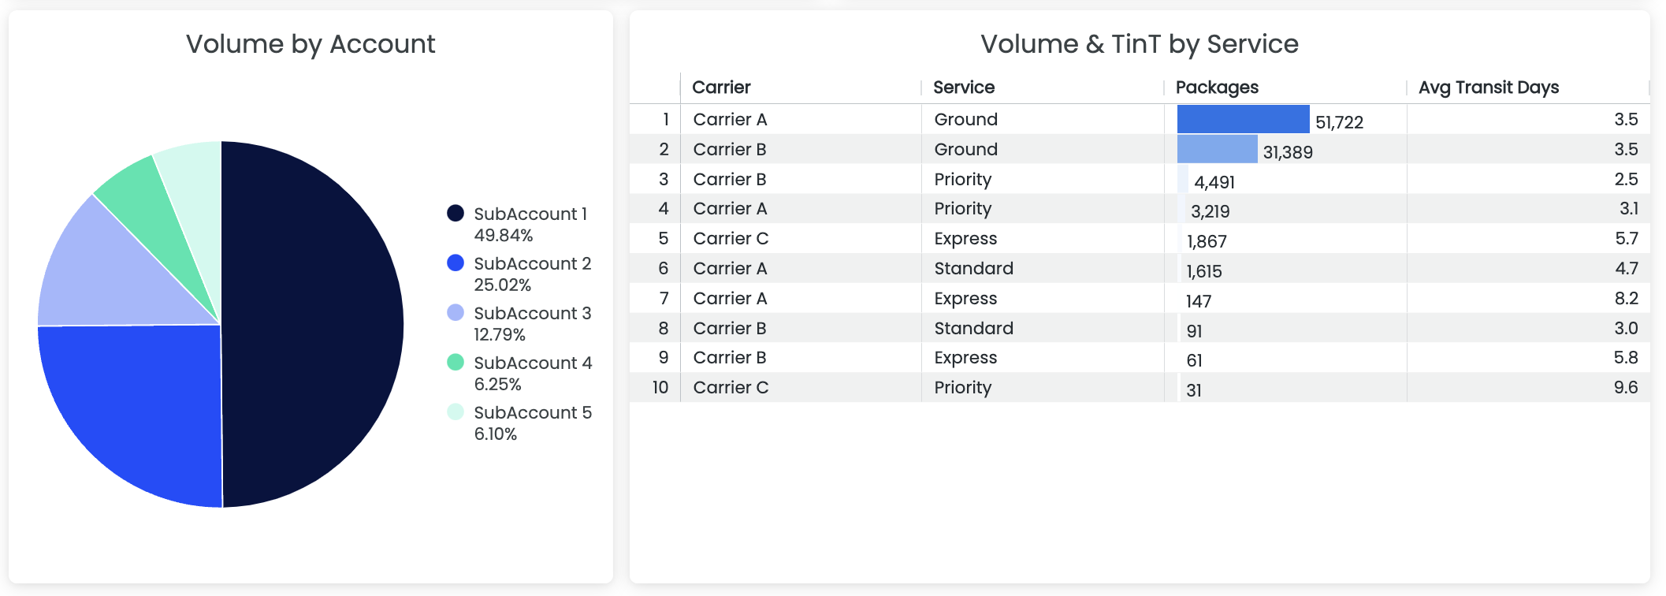
Task: Click the SubAccount 4 legend label
Action: pos(533,363)
